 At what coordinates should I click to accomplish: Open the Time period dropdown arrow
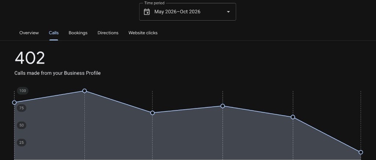pos(228,12)
